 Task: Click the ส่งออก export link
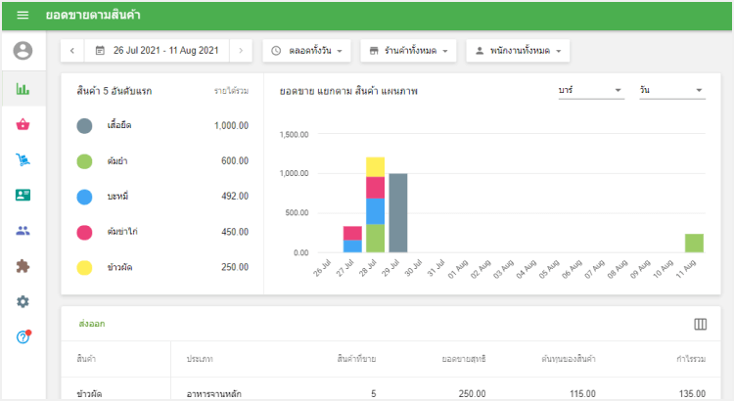pyautogui.click(x=91, y=324)
